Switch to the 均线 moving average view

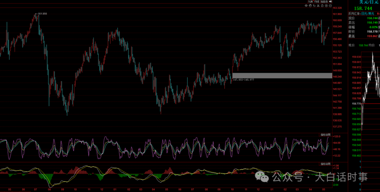[317, 2]
